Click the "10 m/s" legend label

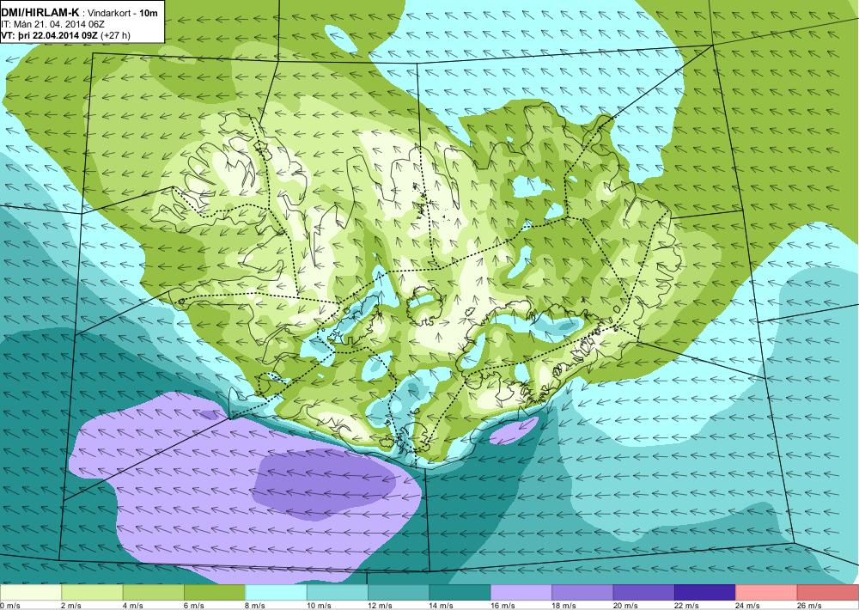[x=319, y=606]
